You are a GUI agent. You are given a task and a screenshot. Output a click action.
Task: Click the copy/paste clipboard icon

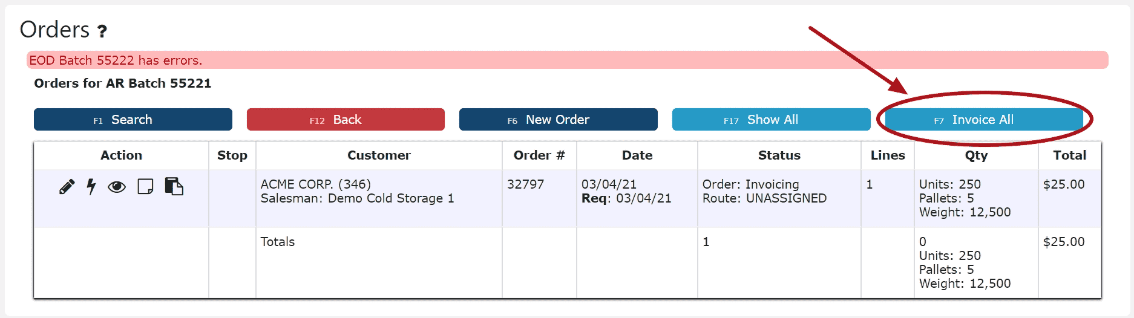tap(174, 186)
